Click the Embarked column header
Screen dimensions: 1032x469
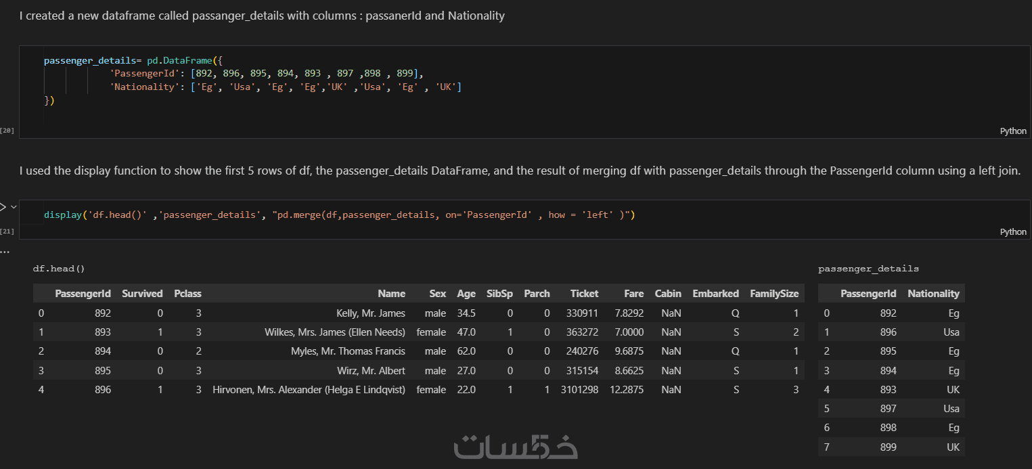coord(715,294)
